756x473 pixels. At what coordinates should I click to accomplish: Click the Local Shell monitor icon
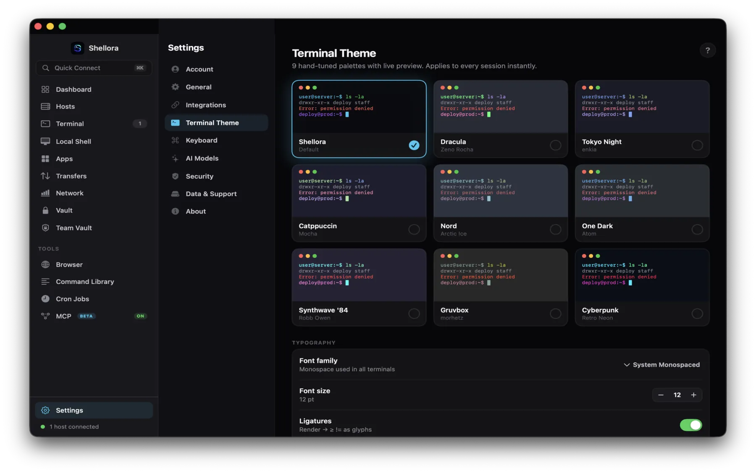click(45, 141)
